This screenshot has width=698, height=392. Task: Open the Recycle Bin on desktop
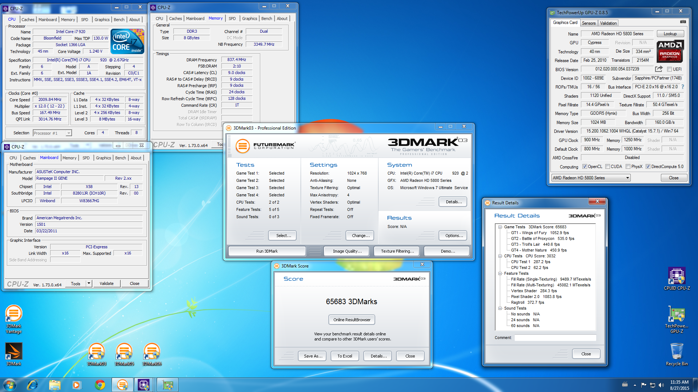(x=677, y=354)
